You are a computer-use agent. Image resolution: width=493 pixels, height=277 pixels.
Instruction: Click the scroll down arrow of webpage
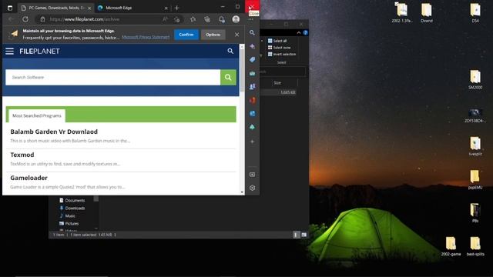[242, 192]
